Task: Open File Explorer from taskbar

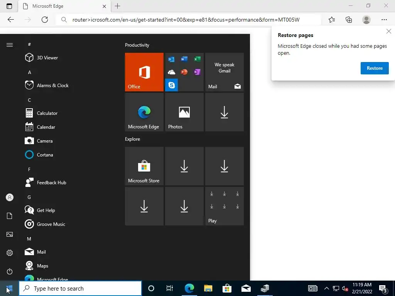Action: pyautogui.click(x=208, y=288)
